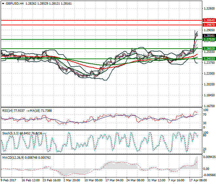Click the MACD -0.005683 scale value

209,175
